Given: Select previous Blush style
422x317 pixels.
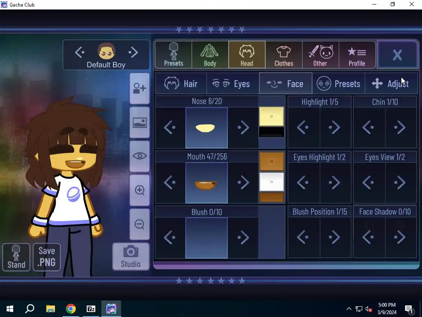Looking at the screenshot, I should coord(170,238).
